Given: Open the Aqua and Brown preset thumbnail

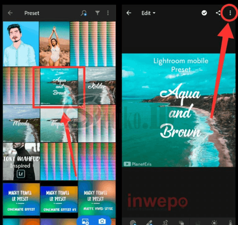Looking at the screenshot, I should click(x=59, y=86).
